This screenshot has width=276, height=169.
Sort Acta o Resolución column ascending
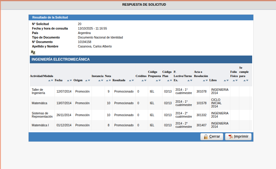(204, 80)
